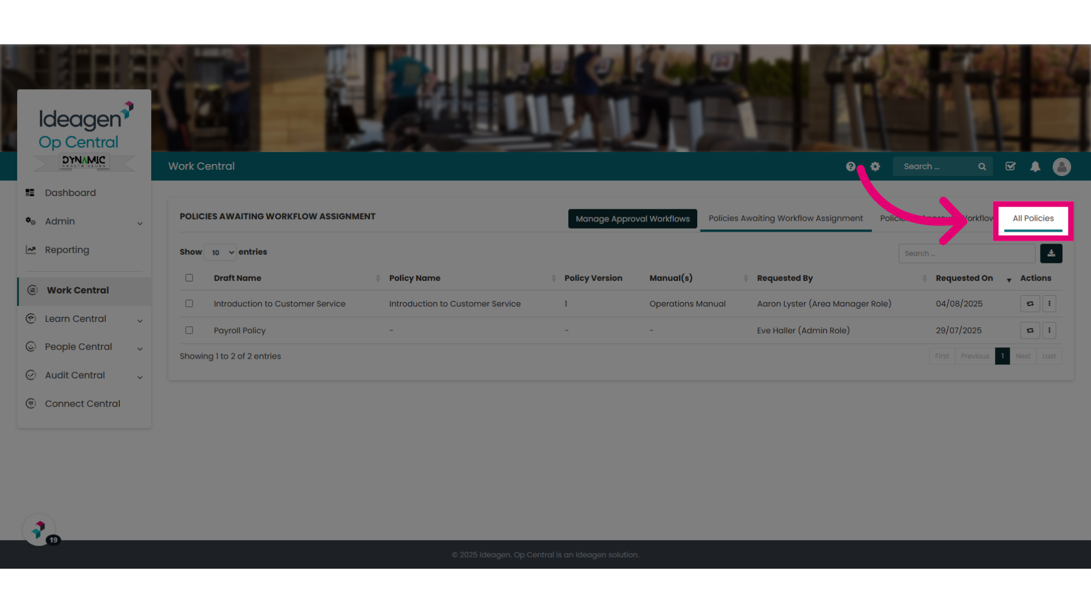Click Manage Approval Workflows button
The height and width of the screenshot is (613, 1091).
[x=632, y=219]
